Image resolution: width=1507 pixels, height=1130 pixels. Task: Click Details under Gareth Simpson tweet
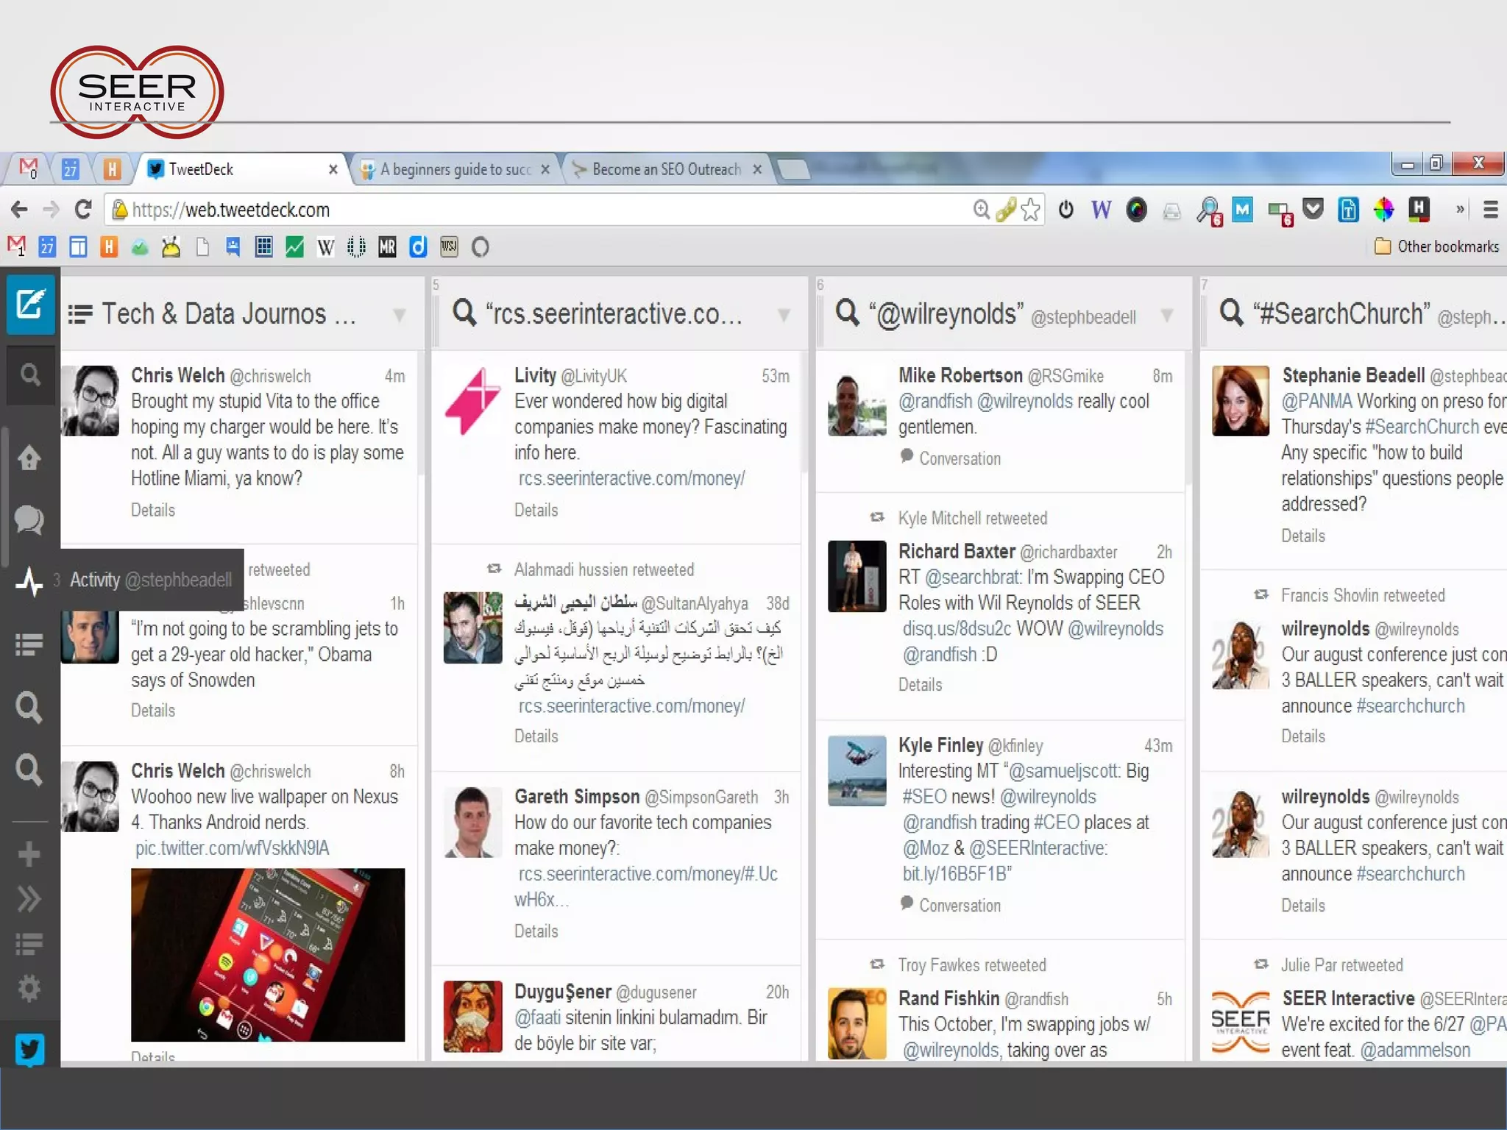[536, 931]
